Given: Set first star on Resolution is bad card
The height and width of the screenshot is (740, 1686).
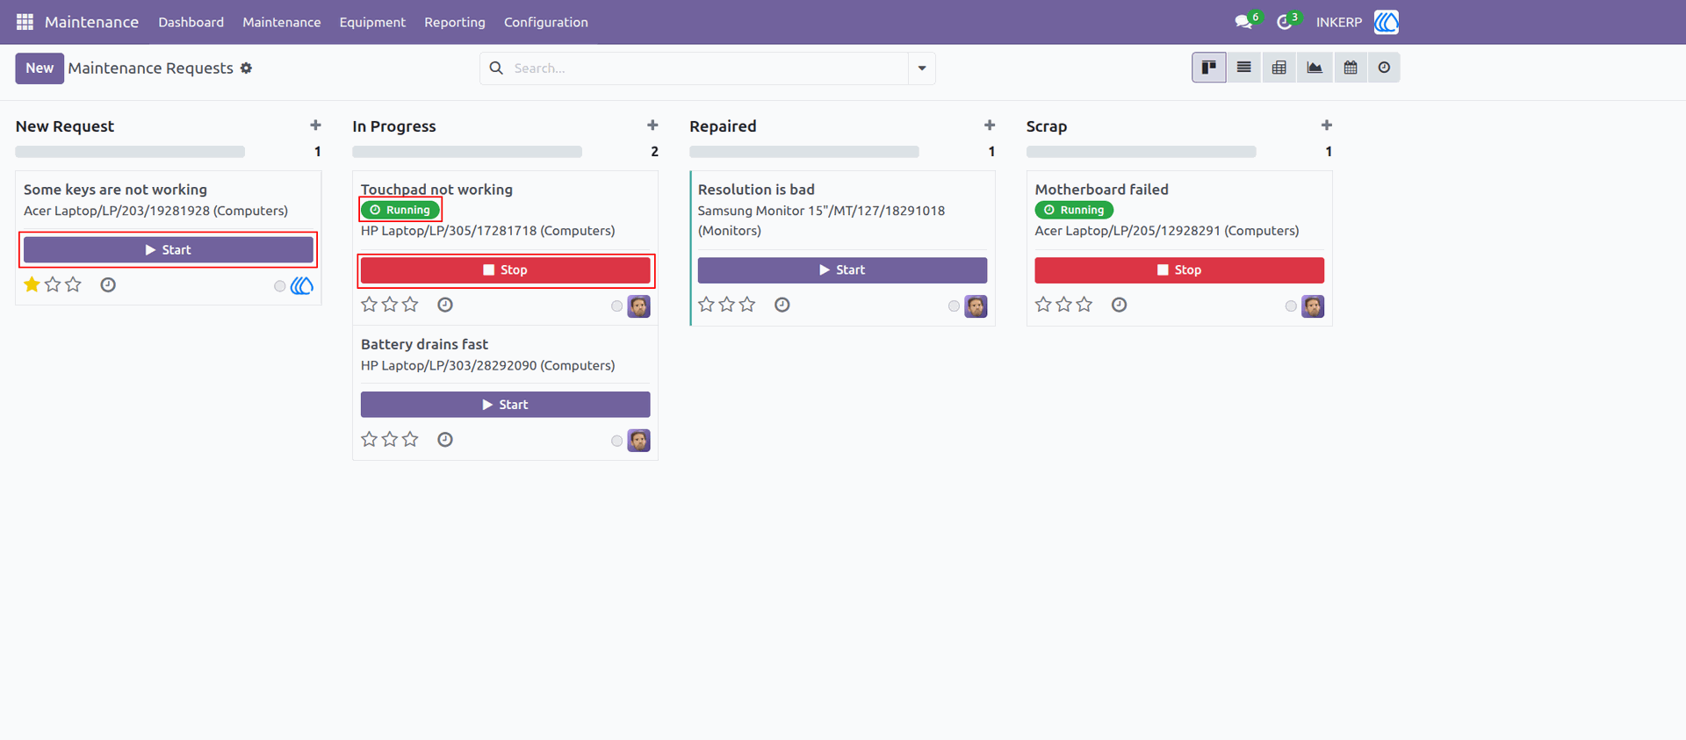Looking at the screenshot, I should 706,305.
